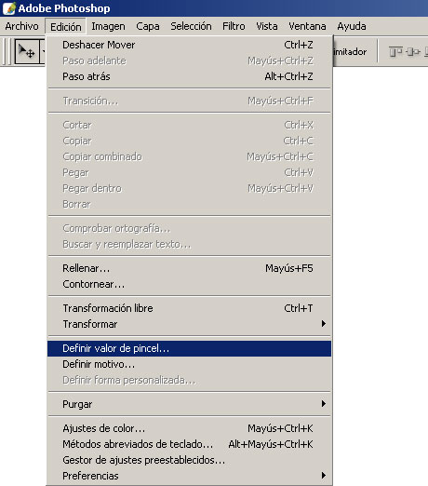The width and height of the screenshot is (428, 486).
Task: Click the disabled Transición… entry
Action: click(x=189, y=101)
